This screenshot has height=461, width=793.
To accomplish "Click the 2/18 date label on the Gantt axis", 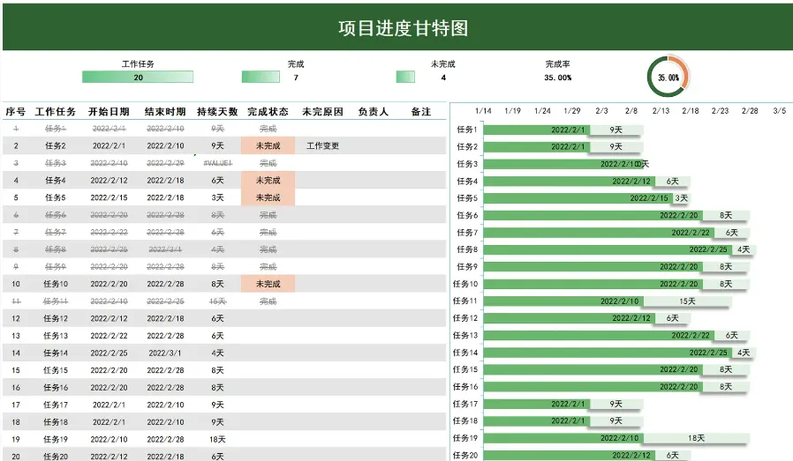I will 691,110.
